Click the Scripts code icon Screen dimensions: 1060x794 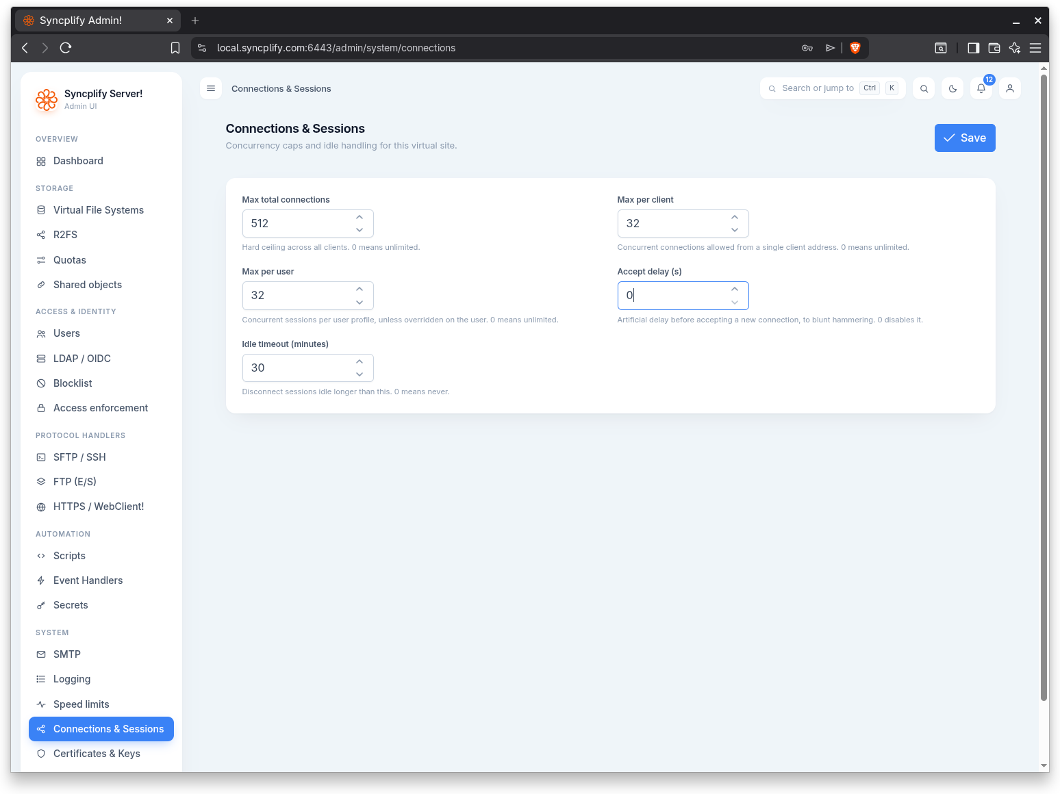(41, 556)
